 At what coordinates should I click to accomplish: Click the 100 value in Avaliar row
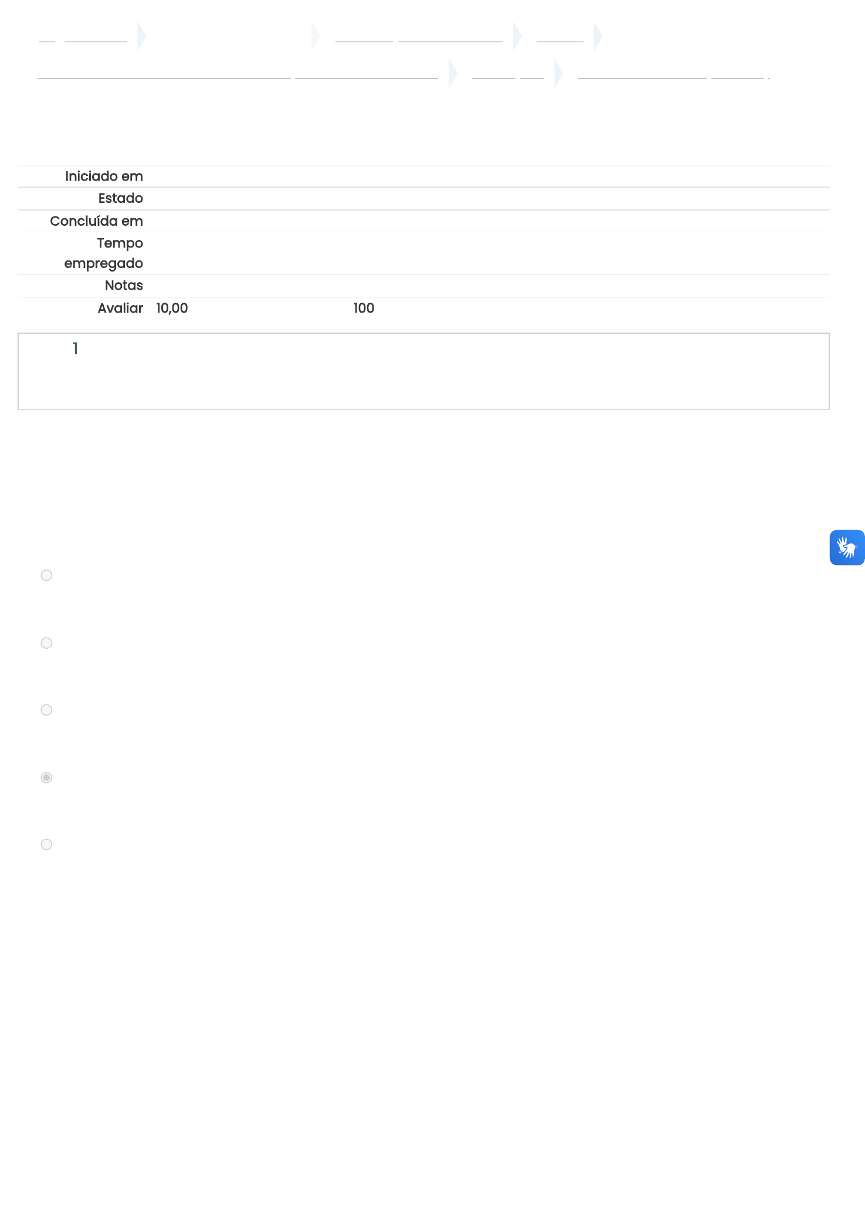pyautogui.click(x=364, y=309)
